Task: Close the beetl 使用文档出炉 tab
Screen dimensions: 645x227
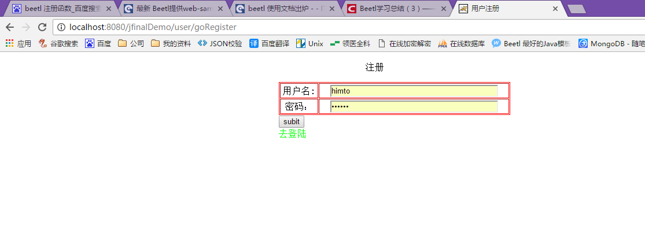Action: 333,9
